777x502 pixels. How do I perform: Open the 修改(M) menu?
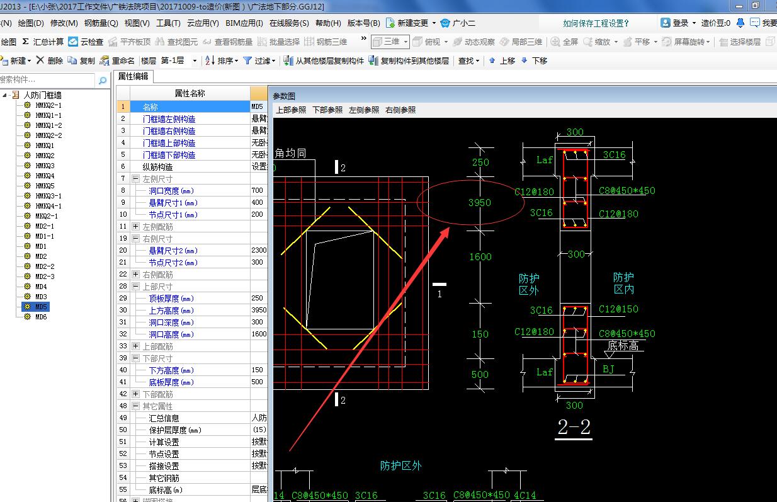64,23
